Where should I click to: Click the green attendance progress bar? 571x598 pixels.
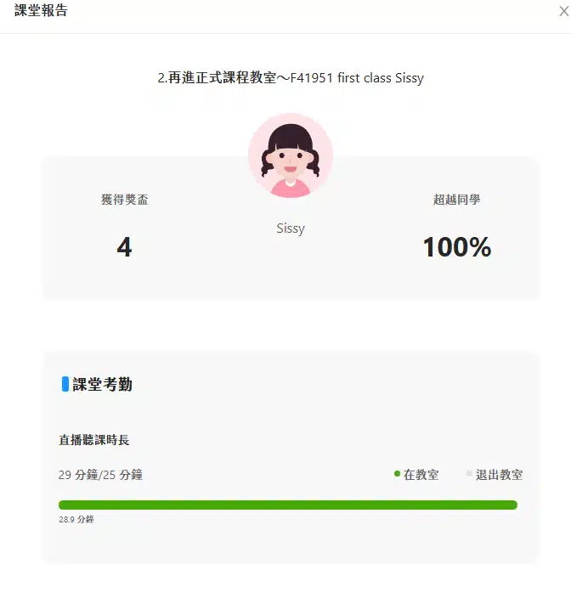[x=287, y=505]
